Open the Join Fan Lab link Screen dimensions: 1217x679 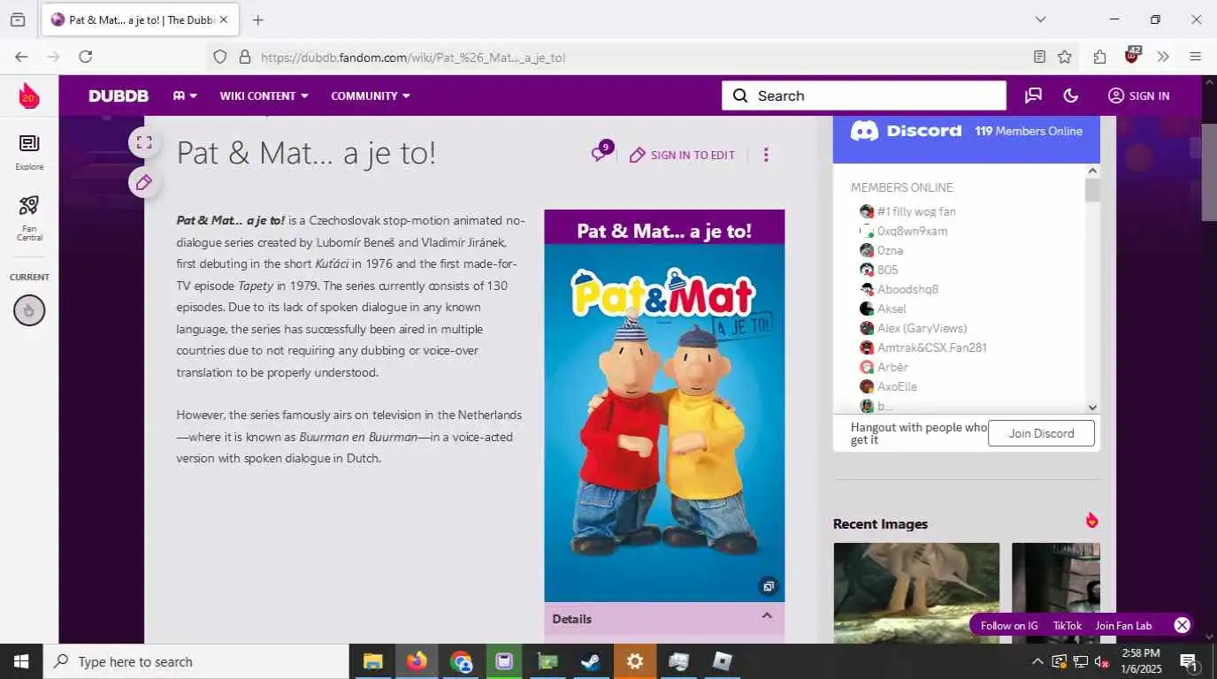(1123, 625)
